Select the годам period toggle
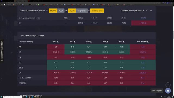Screen dimensions: 174x98 (72, 11)
